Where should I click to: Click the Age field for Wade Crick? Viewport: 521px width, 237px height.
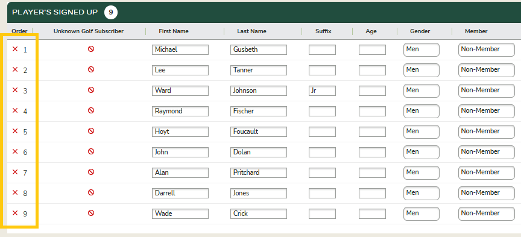[x=372, y=213]
